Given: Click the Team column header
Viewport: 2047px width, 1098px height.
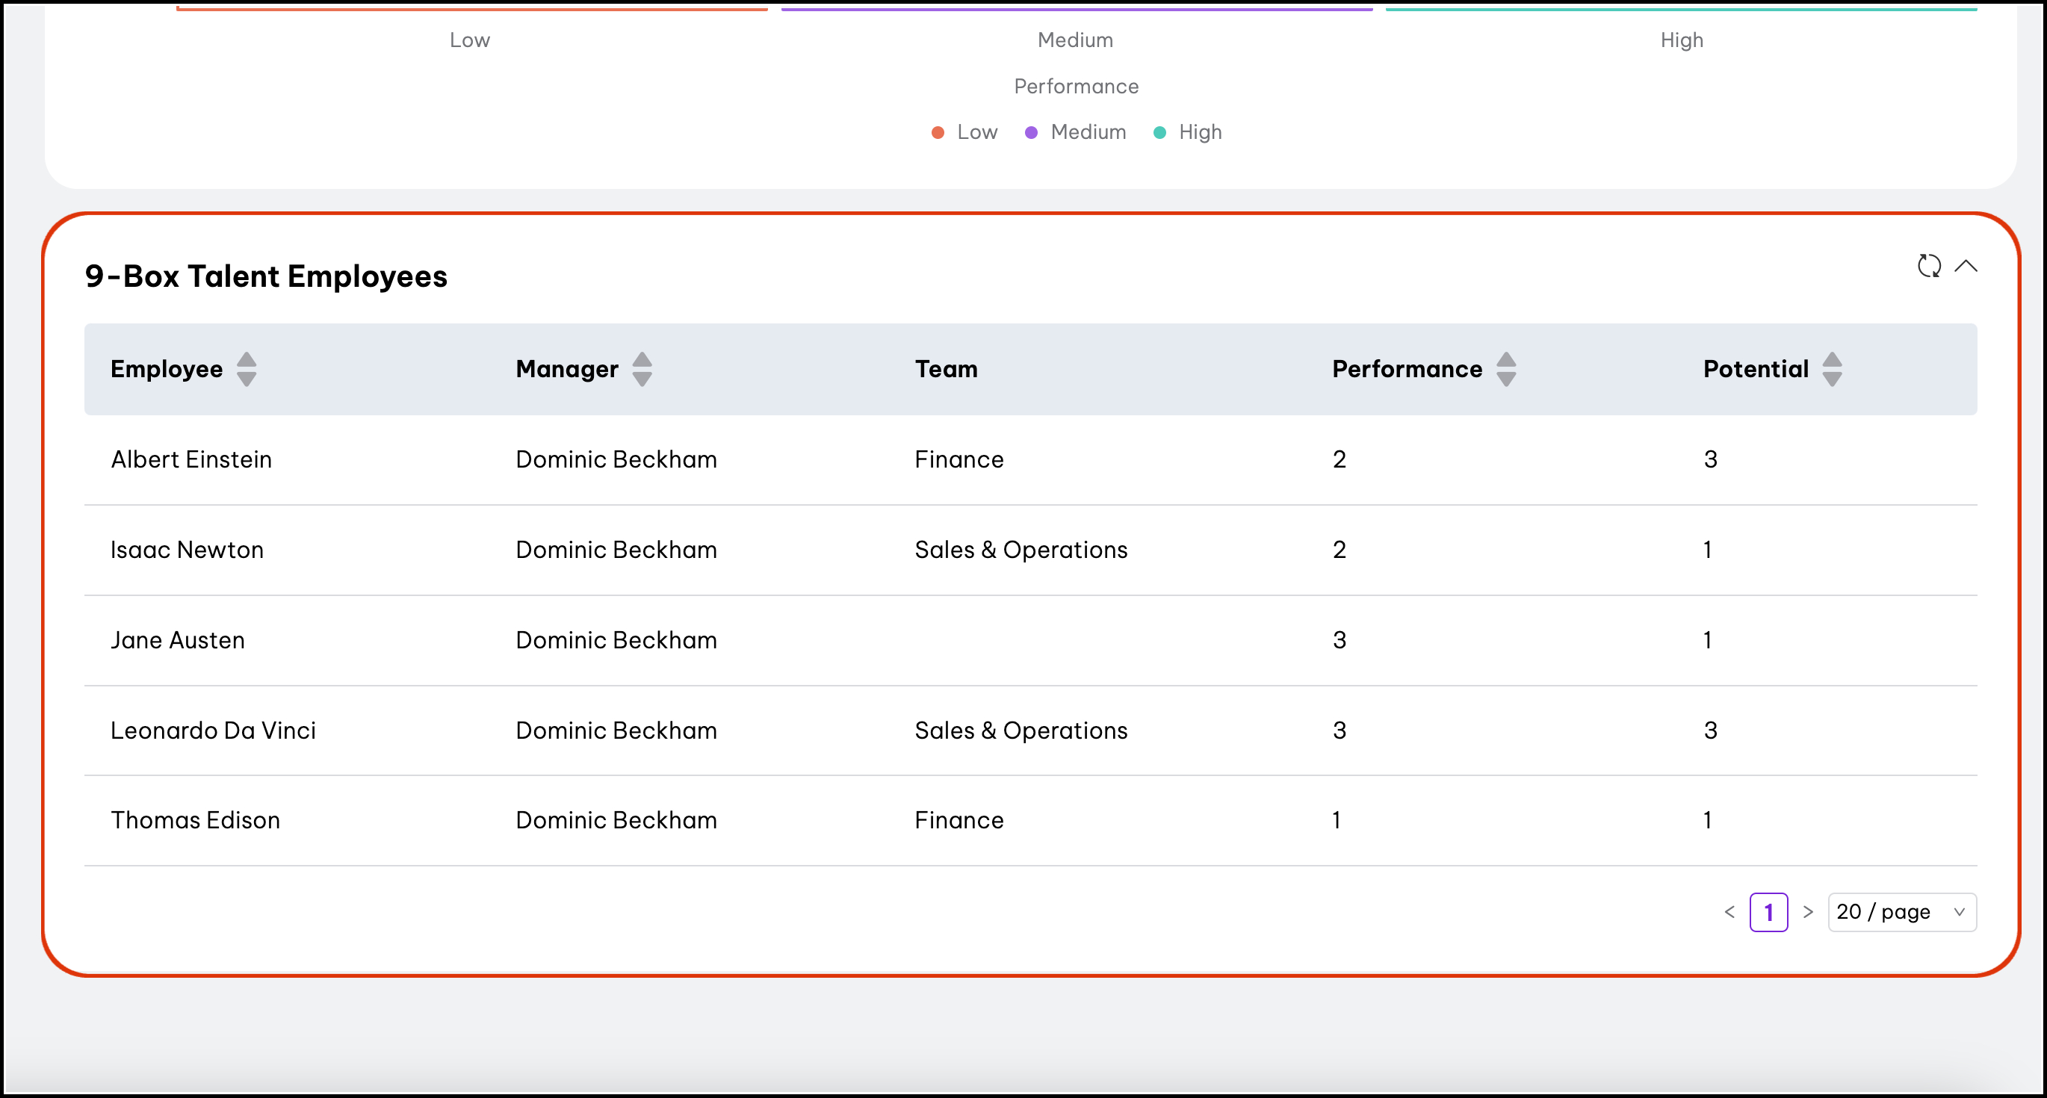Looking at the screenshot, I should point(946,370).
